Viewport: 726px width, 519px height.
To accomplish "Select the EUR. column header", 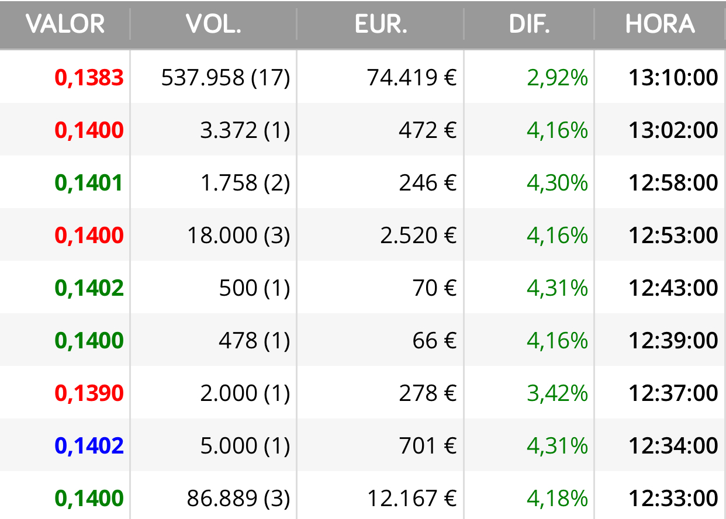I will [x=381, y=24].
